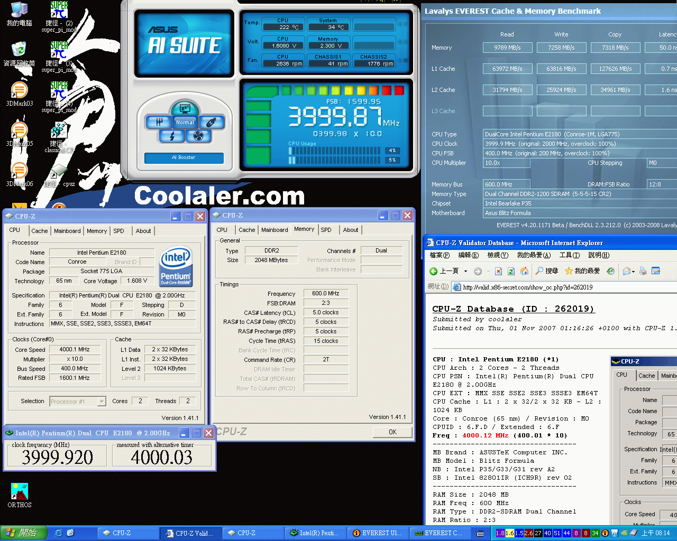Click the IE Home button
Screen dimensions: 677x541
[x=524, y=271]
